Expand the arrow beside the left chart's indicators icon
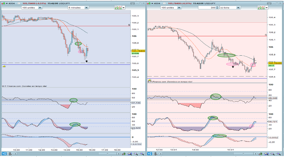 click(124, 8)
